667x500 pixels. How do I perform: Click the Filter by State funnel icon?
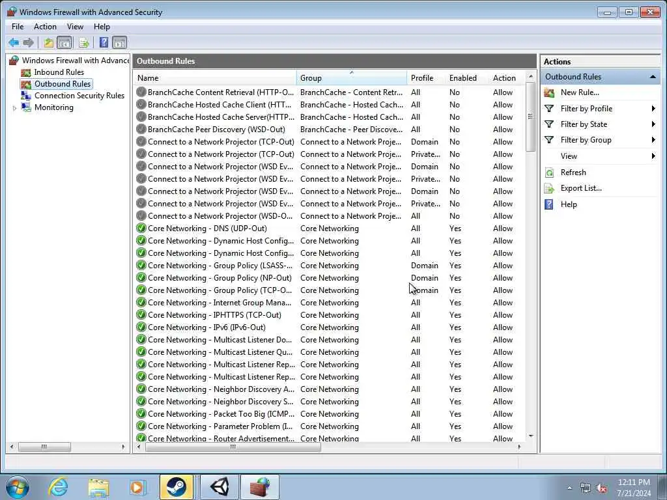click(549, 124)
